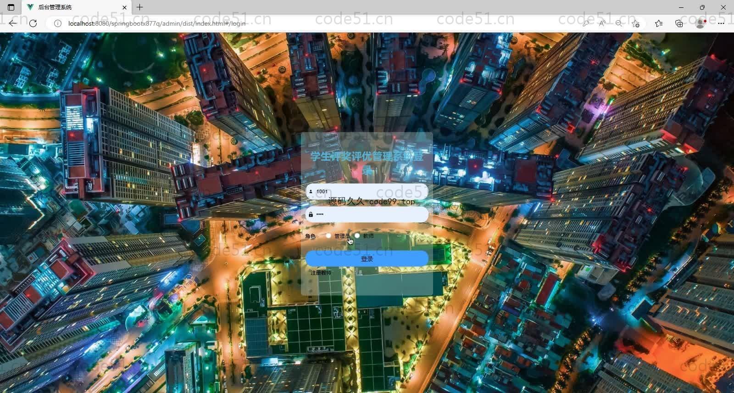Viewport: 734px width, 393px height.
Task: Open the Collections panel
Action: pyautogui.click(x=679, y=23)
